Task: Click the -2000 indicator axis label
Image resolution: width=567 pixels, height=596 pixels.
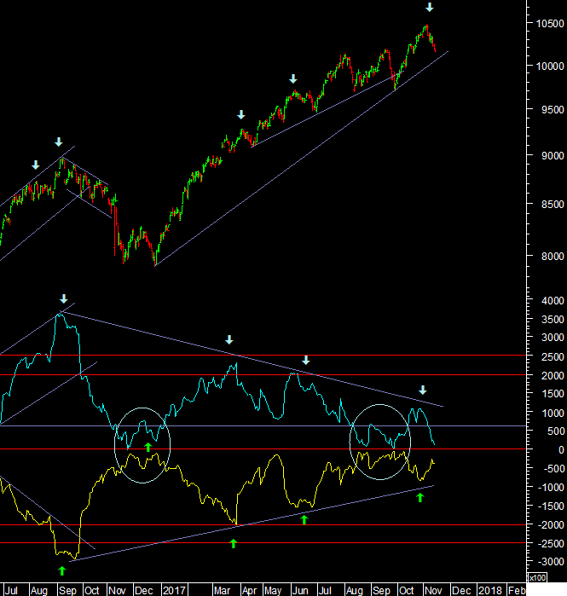Action: click(551, 525)
